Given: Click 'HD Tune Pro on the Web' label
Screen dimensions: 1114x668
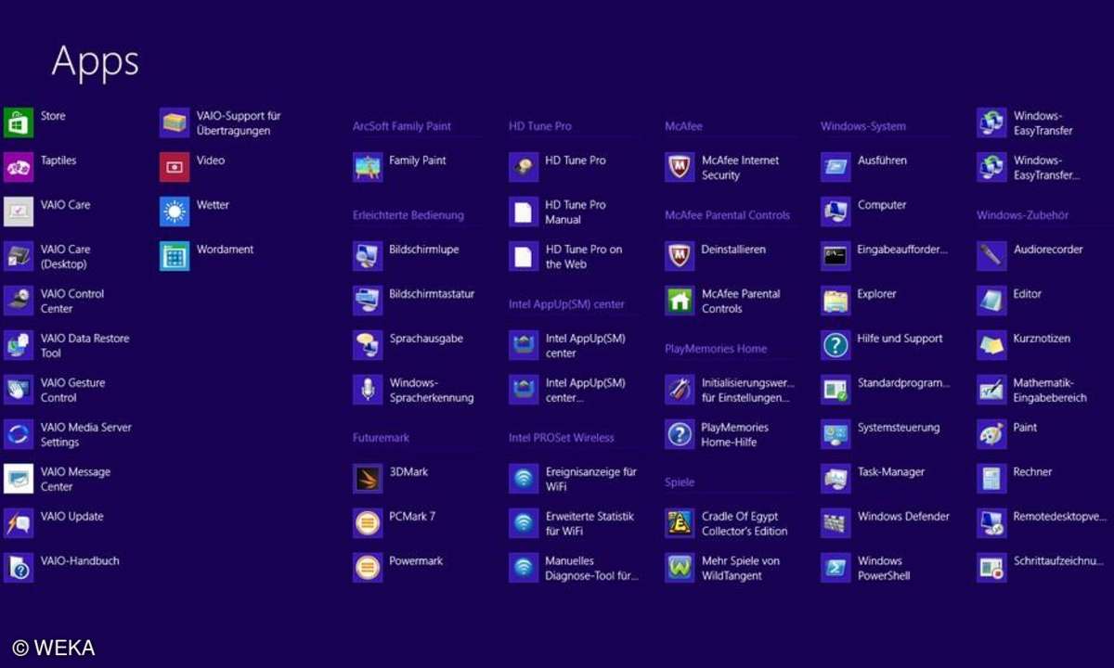Looking at the screenshot, I should coord(584,257).
